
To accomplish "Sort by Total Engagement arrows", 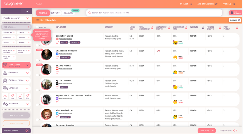I will point(152,28).
